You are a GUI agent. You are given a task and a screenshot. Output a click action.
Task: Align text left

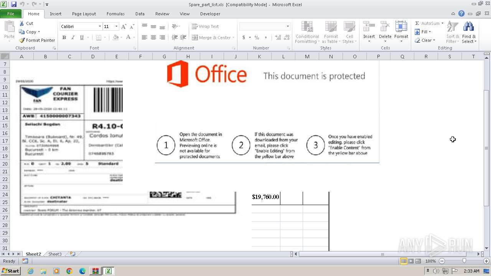[145, 38]
